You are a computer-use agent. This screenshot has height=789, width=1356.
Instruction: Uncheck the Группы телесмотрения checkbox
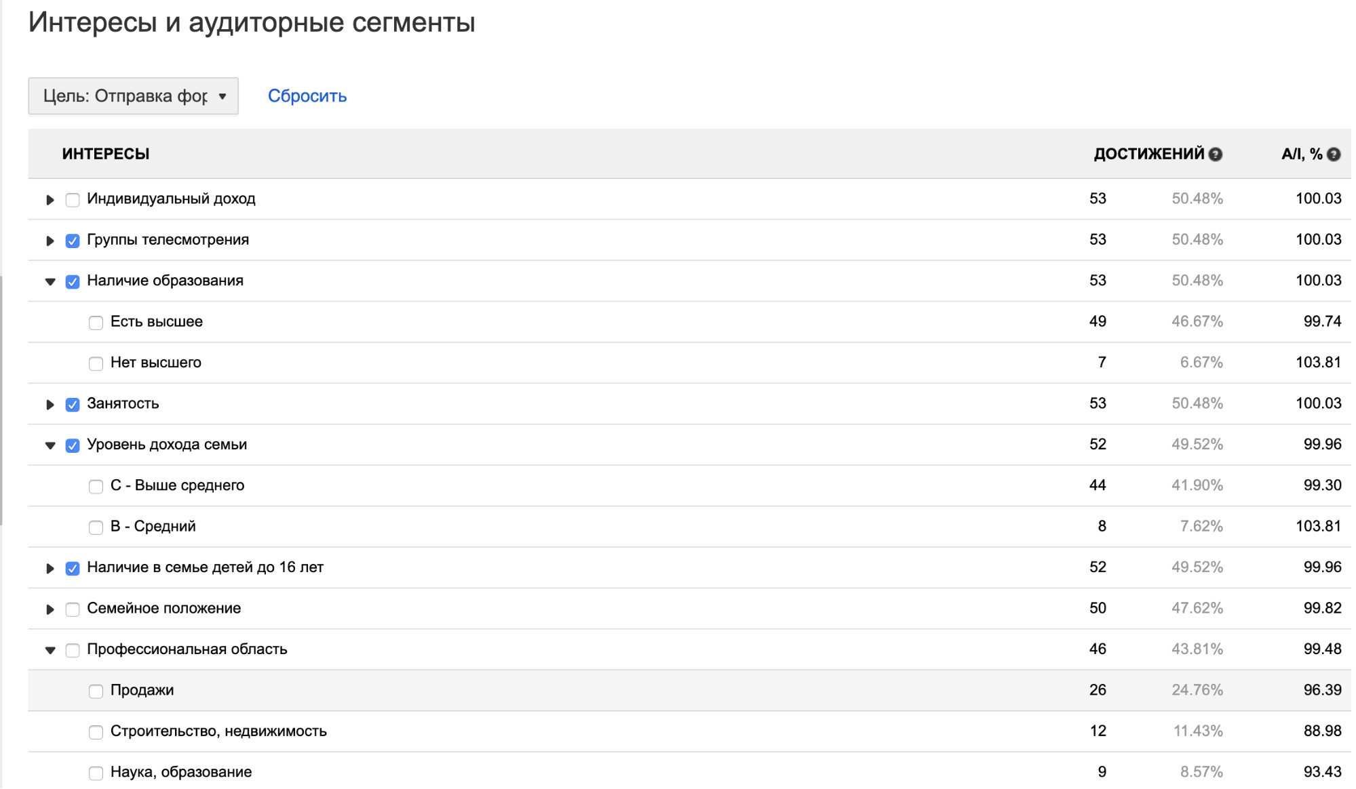pyautogui.click(x=73, y=241)
